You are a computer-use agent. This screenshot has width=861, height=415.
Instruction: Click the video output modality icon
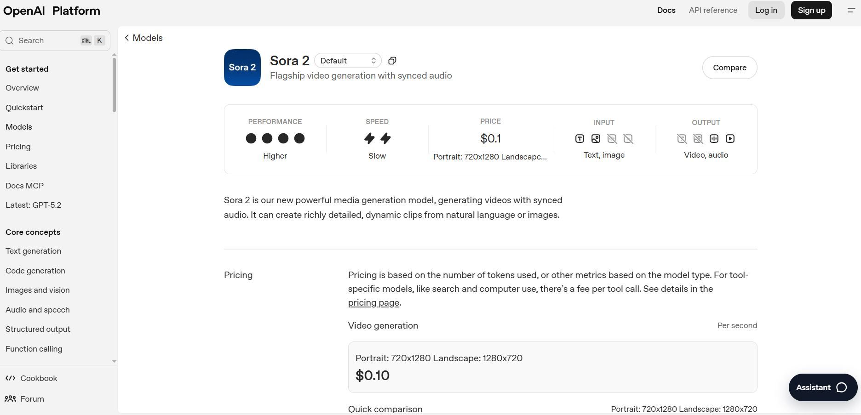click(730, 139)
